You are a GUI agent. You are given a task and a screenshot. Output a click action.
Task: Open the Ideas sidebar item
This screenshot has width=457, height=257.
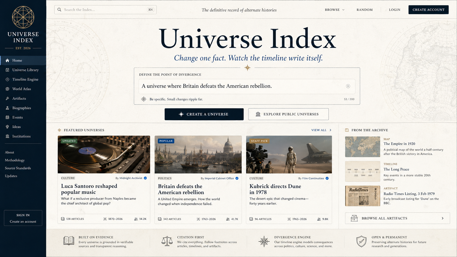coord(16,127)
